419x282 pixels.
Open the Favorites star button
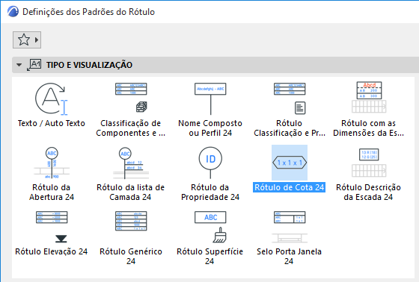tap(27, 40)
